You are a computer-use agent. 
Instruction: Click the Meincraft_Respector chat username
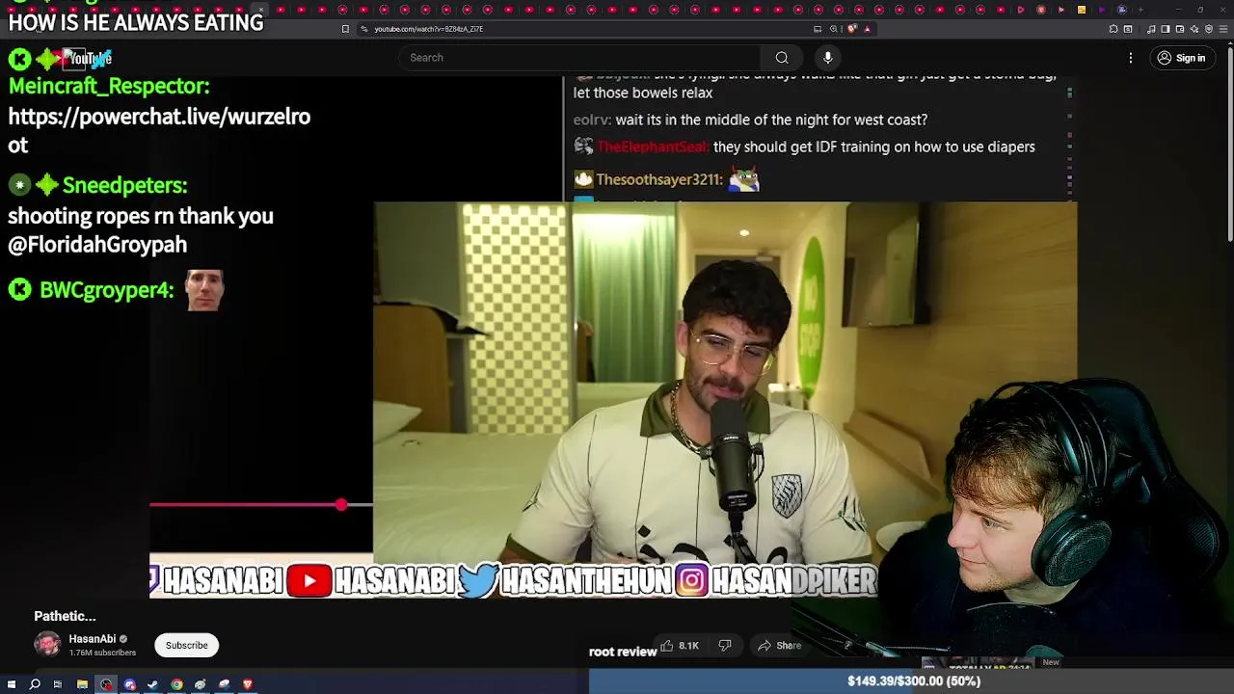click(109, 86)
